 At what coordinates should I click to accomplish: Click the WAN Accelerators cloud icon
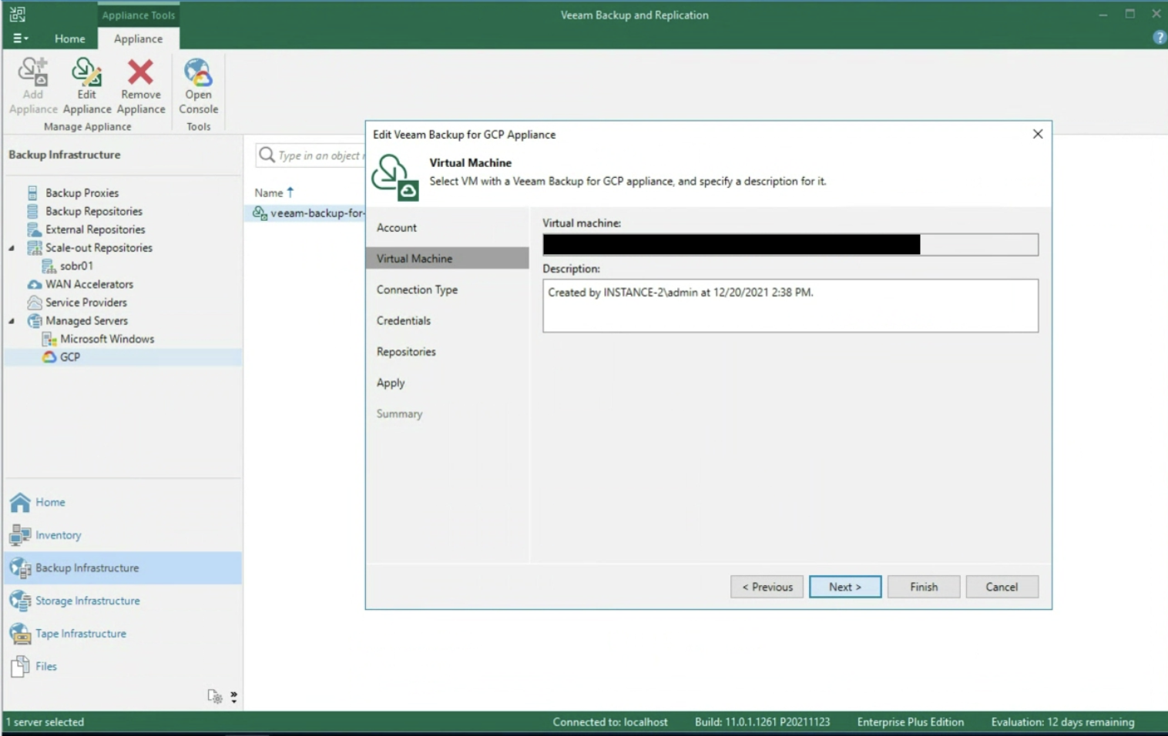coord(34,284)
